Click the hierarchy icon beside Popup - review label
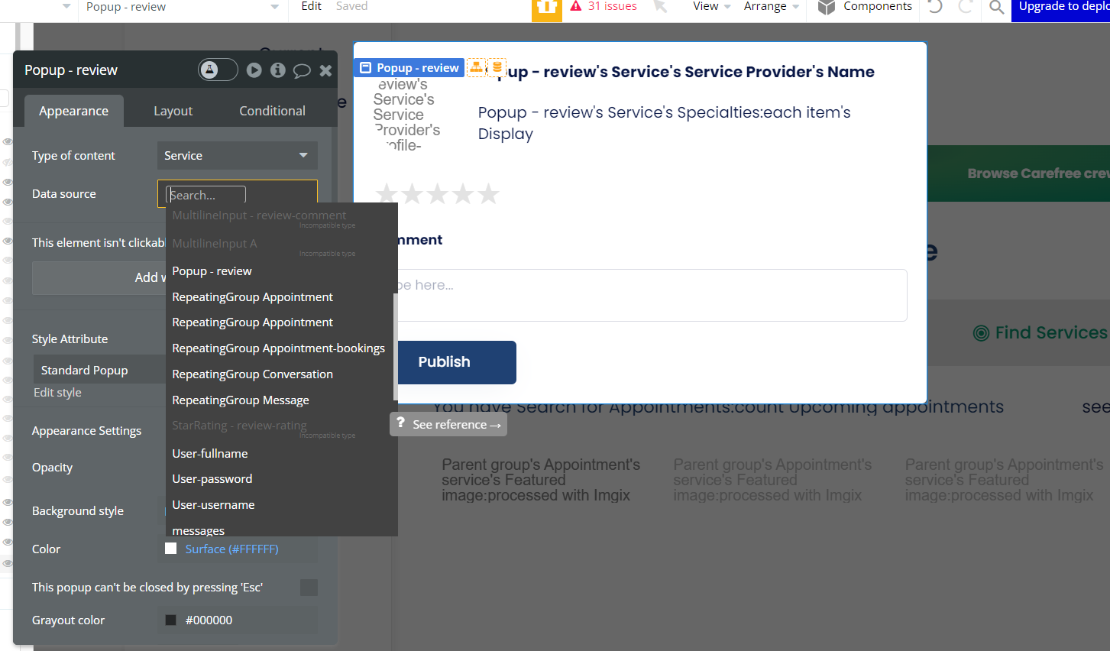Screen dimensions: 1110x651 pyautogui.click(x=476, y=67)
